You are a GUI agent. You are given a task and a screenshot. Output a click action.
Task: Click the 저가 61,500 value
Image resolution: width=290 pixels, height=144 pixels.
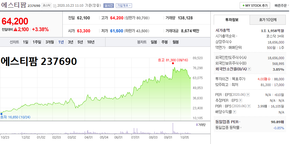(117, 31)
